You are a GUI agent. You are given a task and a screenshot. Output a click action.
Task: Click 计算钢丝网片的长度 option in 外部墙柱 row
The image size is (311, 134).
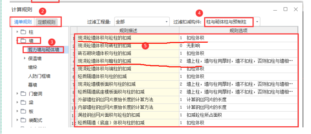click(206, 99)
